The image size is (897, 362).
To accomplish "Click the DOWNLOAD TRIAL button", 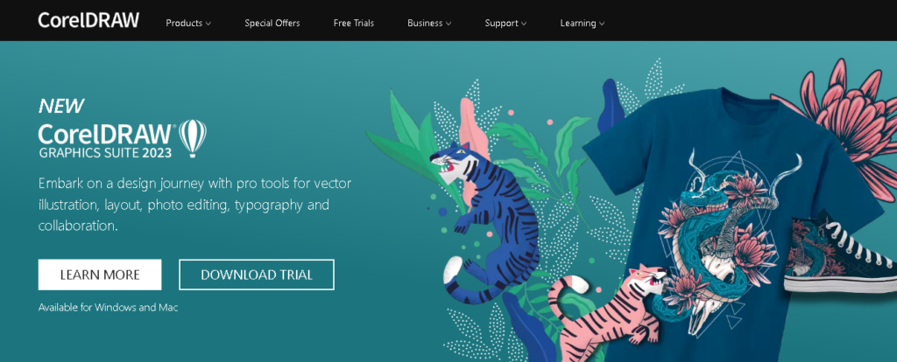I will click(x=257, y=275).
